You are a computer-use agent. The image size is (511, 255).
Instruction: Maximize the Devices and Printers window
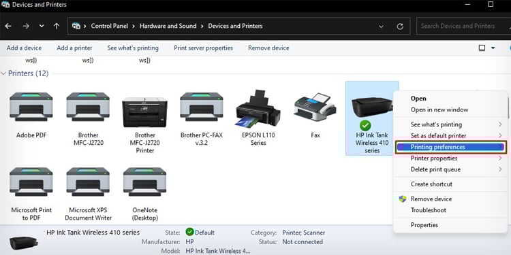pyautogui.click(x=491, y=4)
